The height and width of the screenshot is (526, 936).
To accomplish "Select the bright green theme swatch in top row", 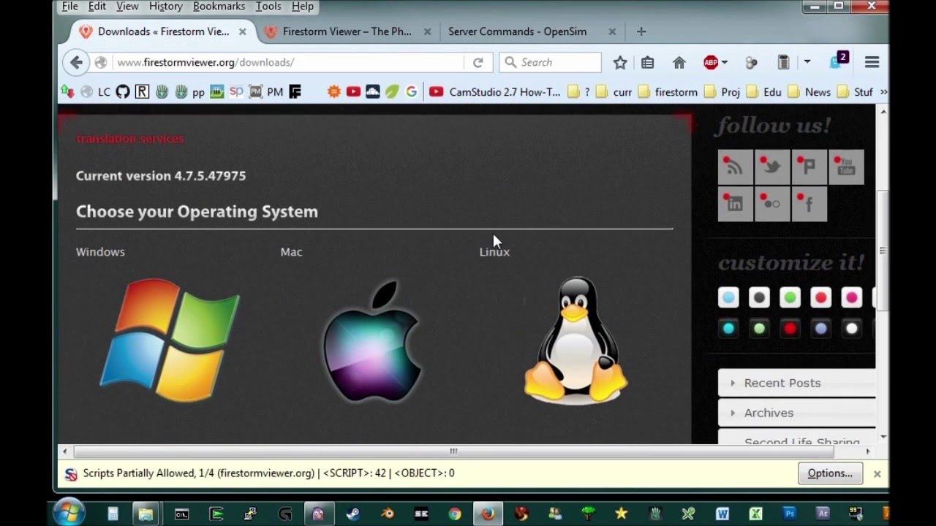I will [790, 298].
